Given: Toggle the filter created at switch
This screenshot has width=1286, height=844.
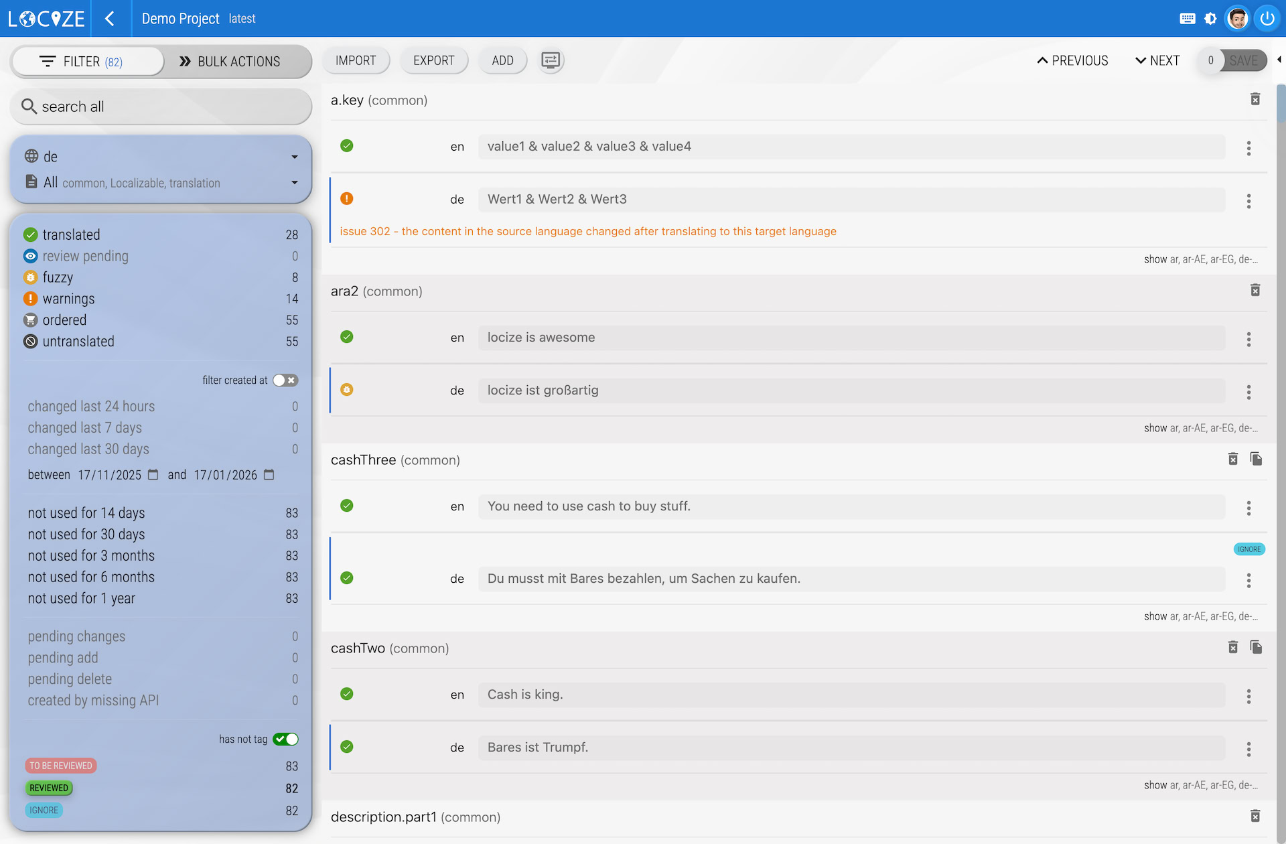Looking at the screenshot, I should point(285,380).
